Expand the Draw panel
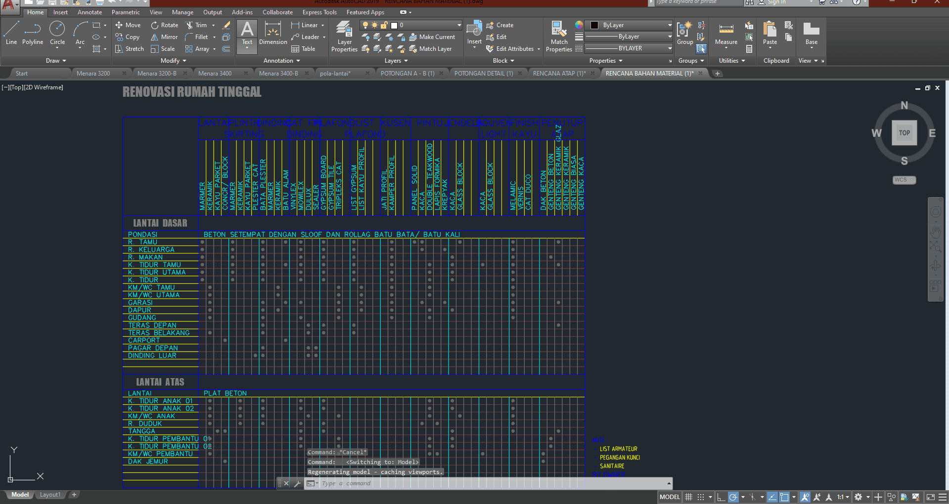This screenshot has height=504, width=949. [55, 61]
